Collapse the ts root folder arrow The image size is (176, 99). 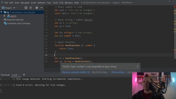point(1,12)
